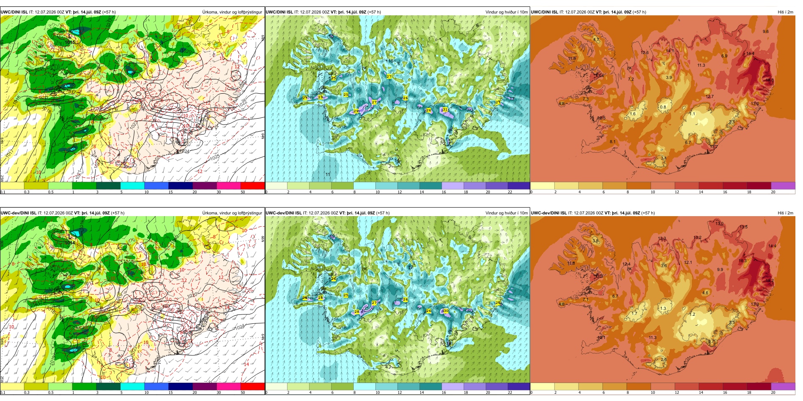Click the '1.7' temperature value on UWC-dev map
Viewport: 803px width, 401px height.
pyautogui.click(x=634, y=314)
